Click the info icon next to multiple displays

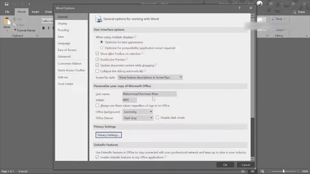135,37
